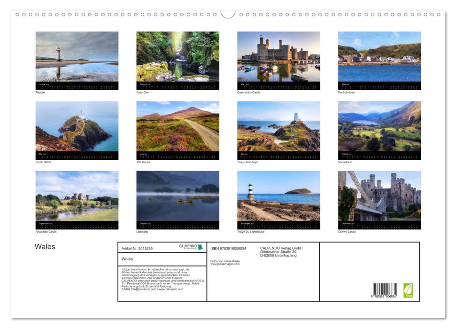Select the blue bookmark icon beside CALVENDO logo
The width and height of the screenshot is (456, 329).
pos(201,247)
